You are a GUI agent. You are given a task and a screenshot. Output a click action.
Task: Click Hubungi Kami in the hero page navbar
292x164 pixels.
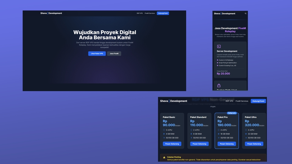[x=163, y=13]
